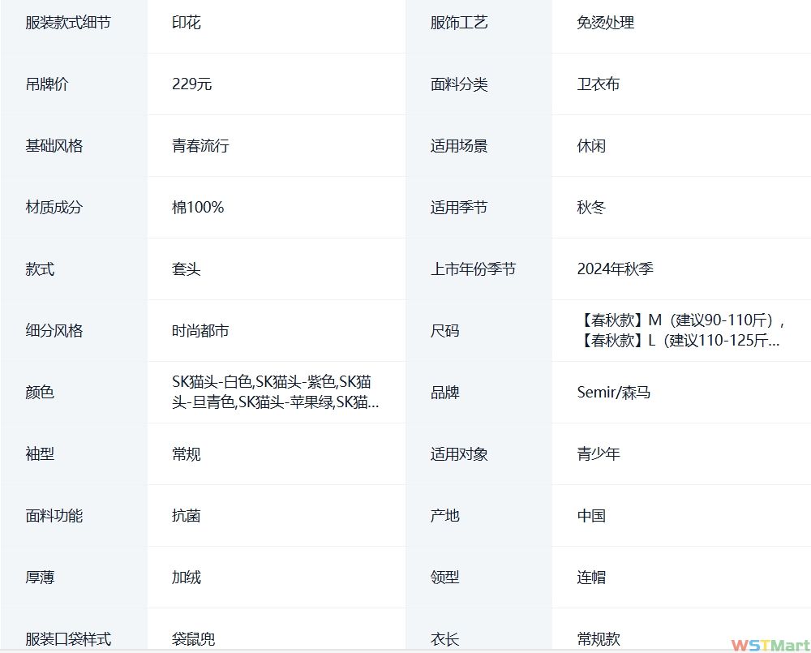The width and height of the screenshot is (811, 653).
Task: Click the 款式 value 套头
Action: 187,269
